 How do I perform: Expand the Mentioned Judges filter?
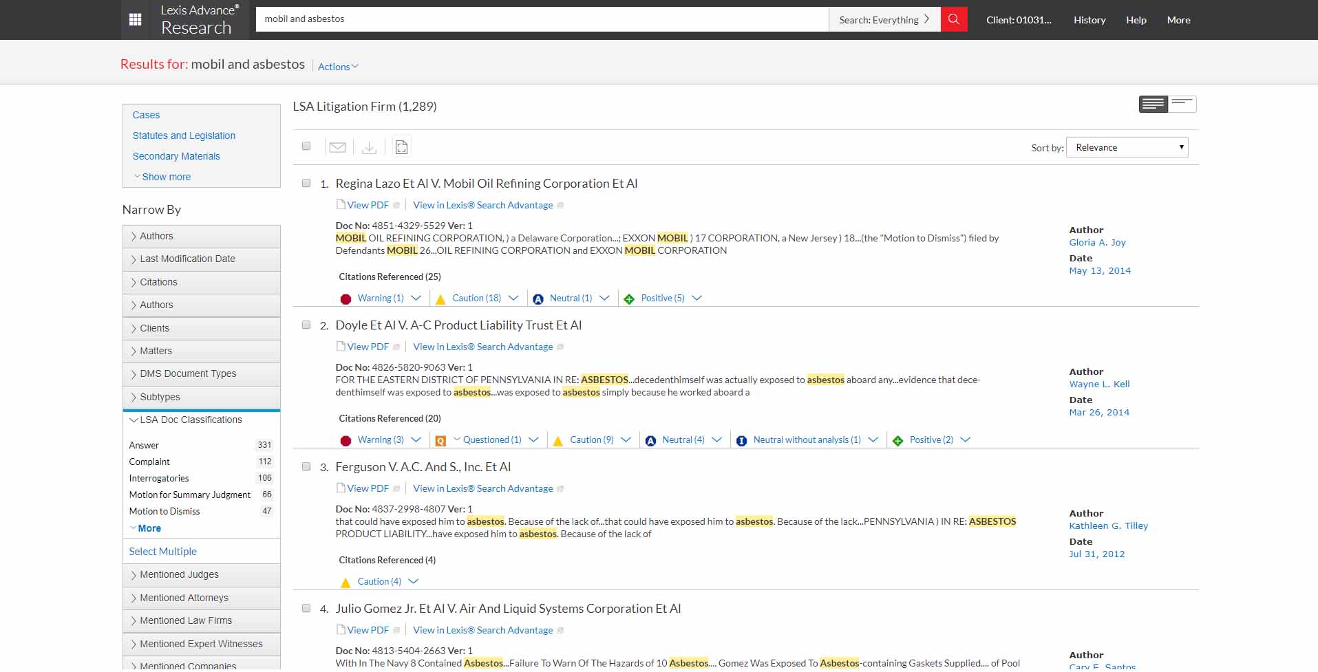coord(202,575)
